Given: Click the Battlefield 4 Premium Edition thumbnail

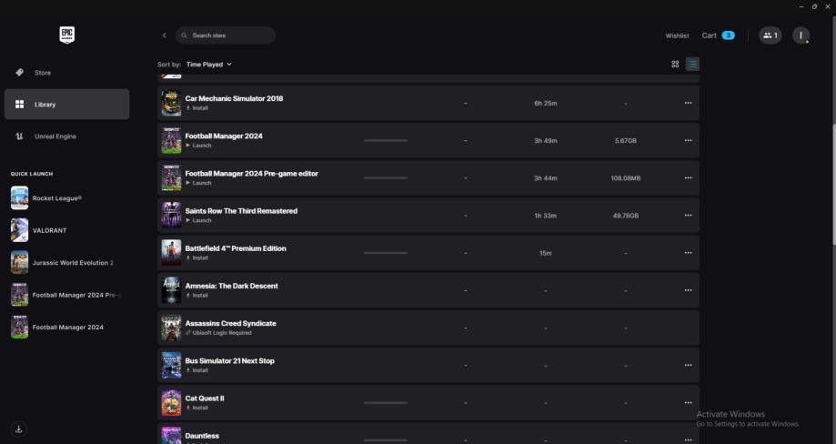Looking at the screenshot, I should 171,253.
